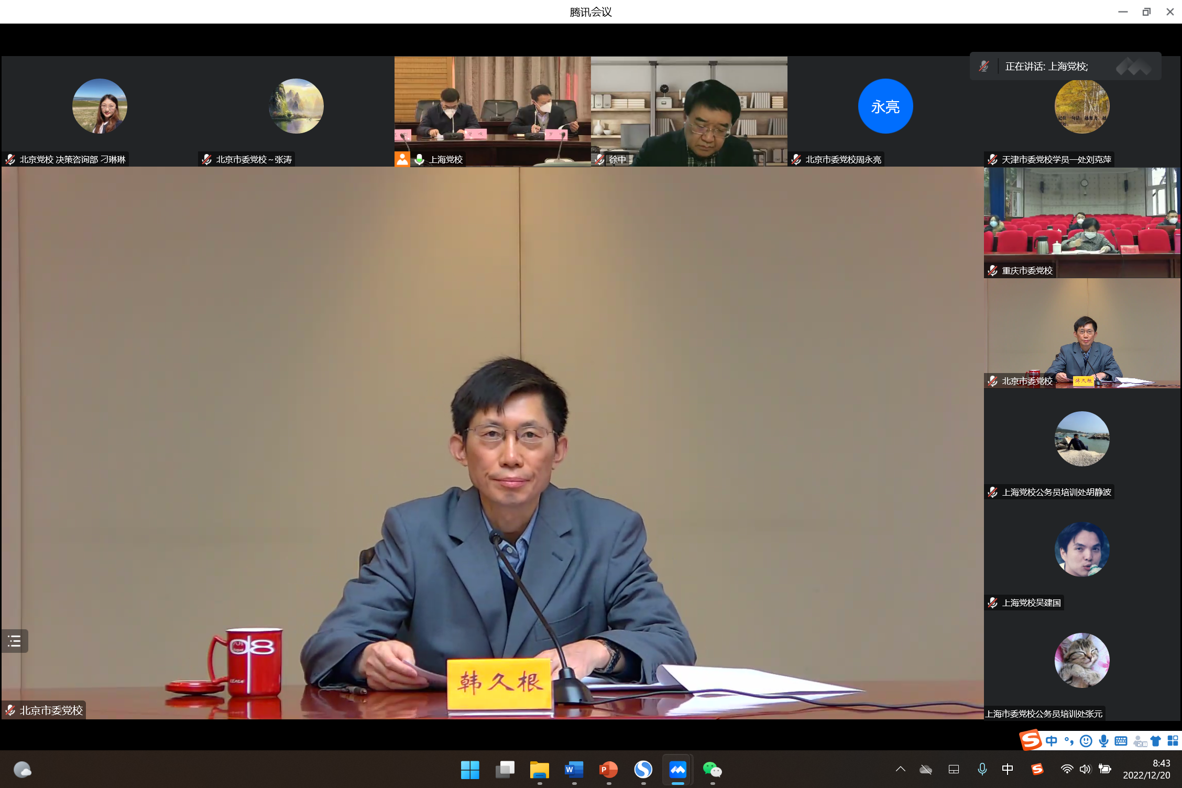1182x788 pixels.
Task: Open the date and time calendar flyout
Action: 1146,769
